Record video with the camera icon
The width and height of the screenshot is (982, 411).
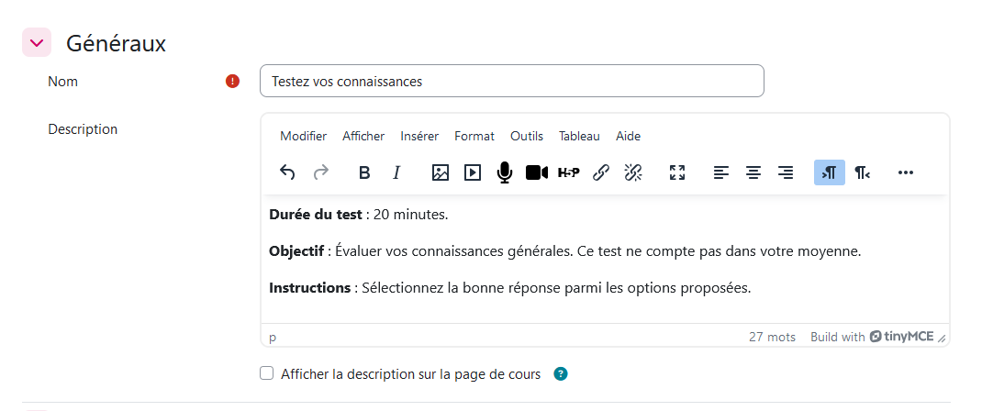click(x=537, y=172)
